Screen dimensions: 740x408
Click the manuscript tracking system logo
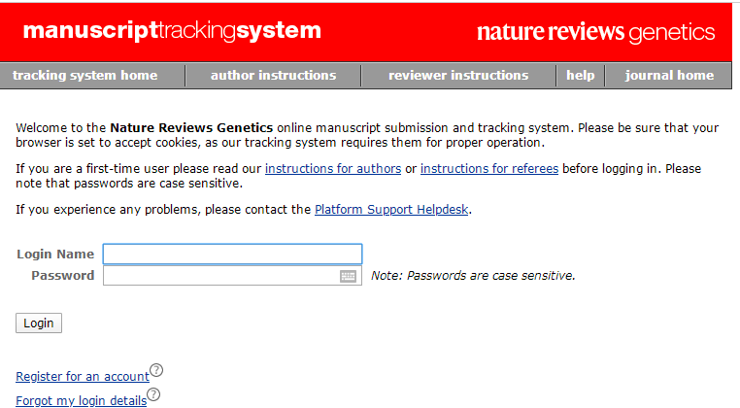pos(172,31)
